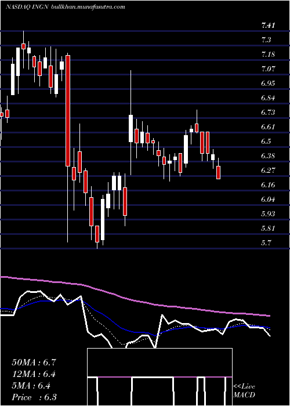Viewport: 290px width, 406px height.
Task: Click the last red candlestick
Action: pos(219,172)
